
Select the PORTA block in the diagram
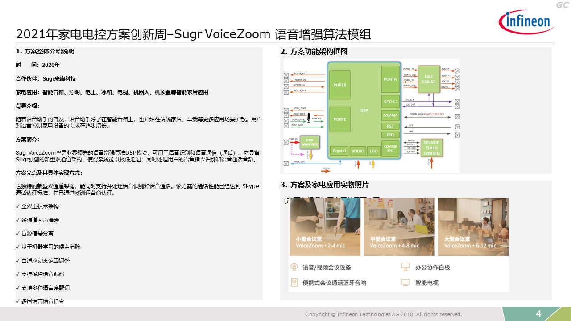coord(390,79)
